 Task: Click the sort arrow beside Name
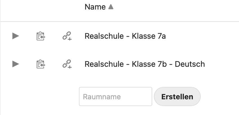click(111, 7)
